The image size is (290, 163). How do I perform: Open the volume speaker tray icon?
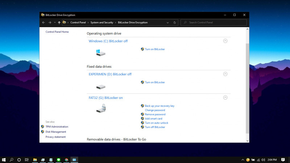click(263, 160)
